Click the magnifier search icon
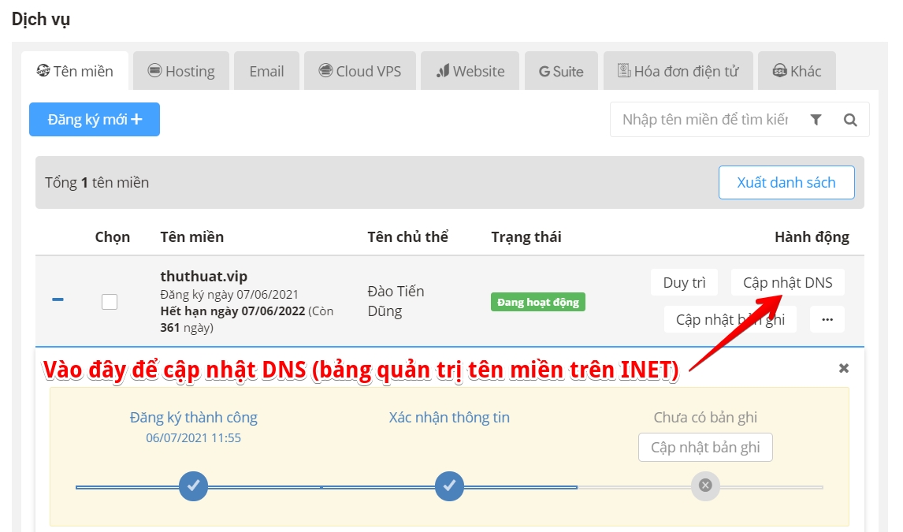Screen dimensions: 903x532 [850, 119]
